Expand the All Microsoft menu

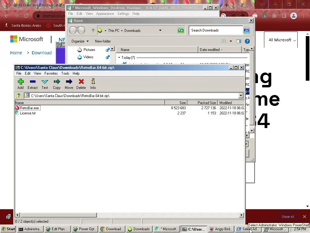(282, 40)
